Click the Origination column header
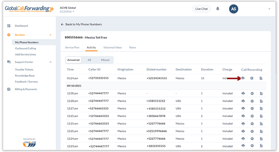 click(125, 70)
